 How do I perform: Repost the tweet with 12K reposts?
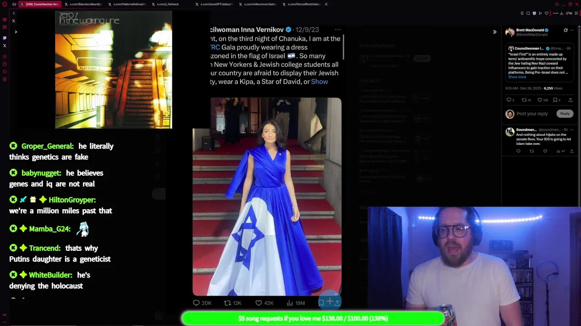(232, 303)
